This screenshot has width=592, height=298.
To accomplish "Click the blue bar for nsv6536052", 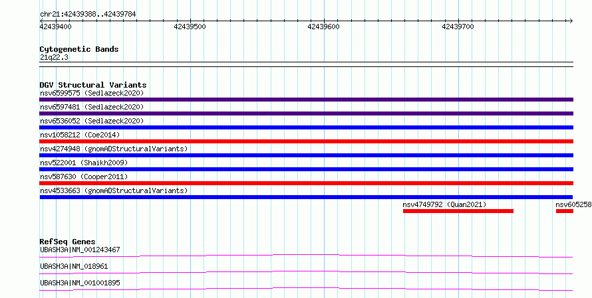I will pyautogui.click(x=306, y=127).
